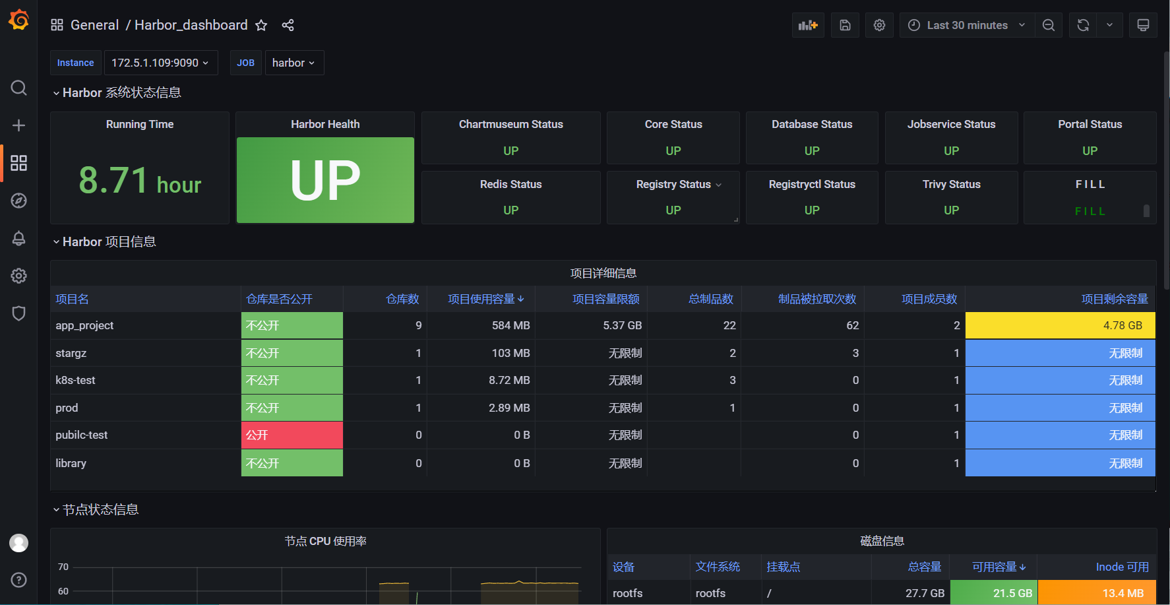Collapse the Harbor 系统状态信息 row
Screen dimensions: 1170x605
click(x=116, y=93)
